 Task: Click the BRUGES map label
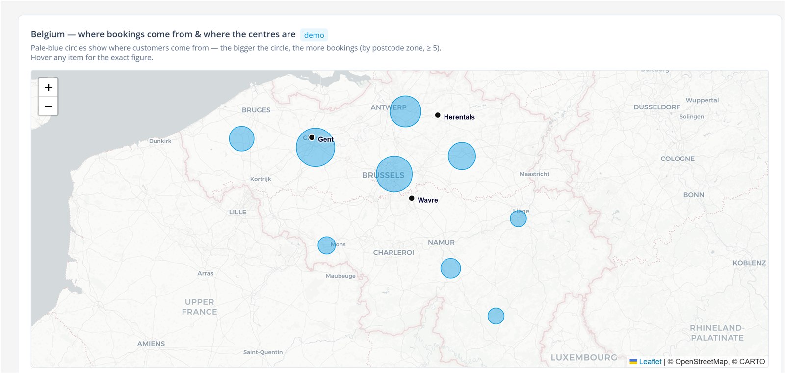pyautogui.click(x=256, y=110)
